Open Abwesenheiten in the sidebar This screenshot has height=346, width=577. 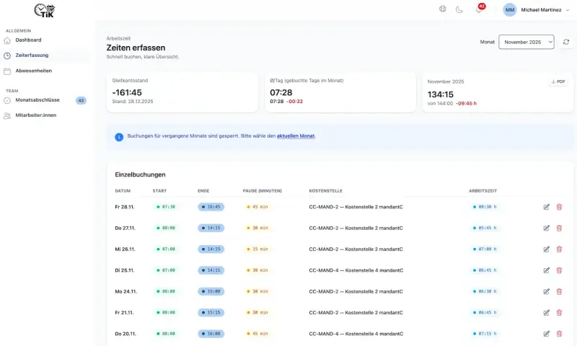click(x=34, y=71)
